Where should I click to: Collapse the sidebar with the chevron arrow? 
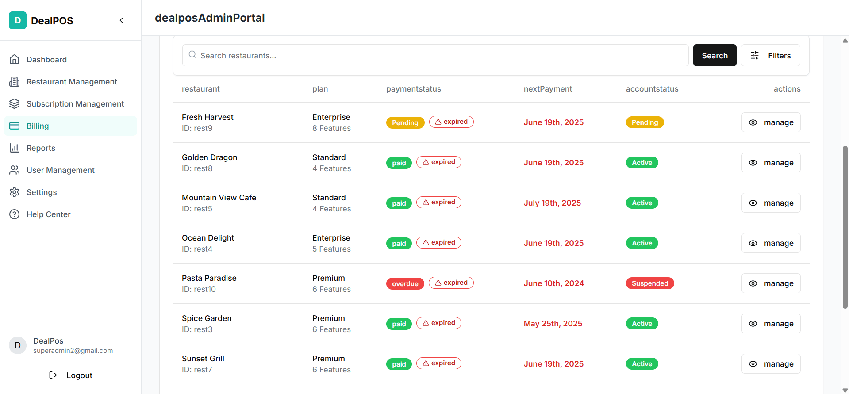pos(121,20)
